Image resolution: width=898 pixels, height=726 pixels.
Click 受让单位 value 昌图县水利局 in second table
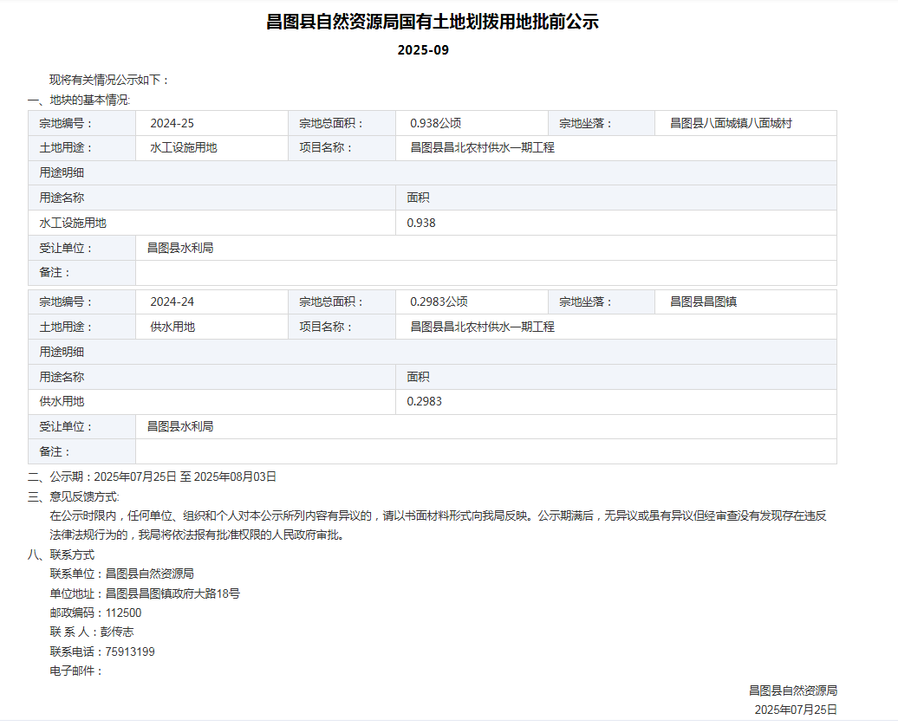pyautogui.click(x=180, y=426)
